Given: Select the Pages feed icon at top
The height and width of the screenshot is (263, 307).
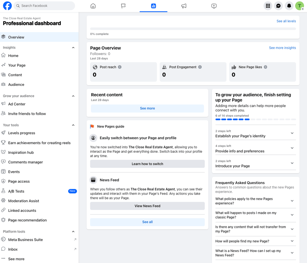Looking at the screenshot, I should pyautogui.click(x=123, y=6).
